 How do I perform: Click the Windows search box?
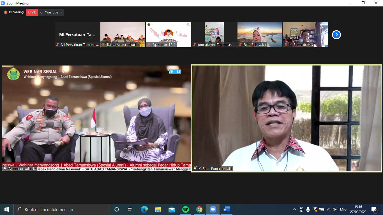tap(62, 209)
